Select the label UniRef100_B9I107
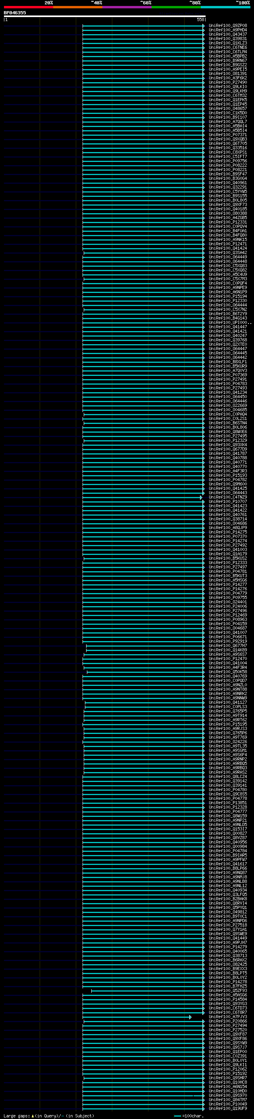This screenshot has width=254, height=1119. click(227, 117)
